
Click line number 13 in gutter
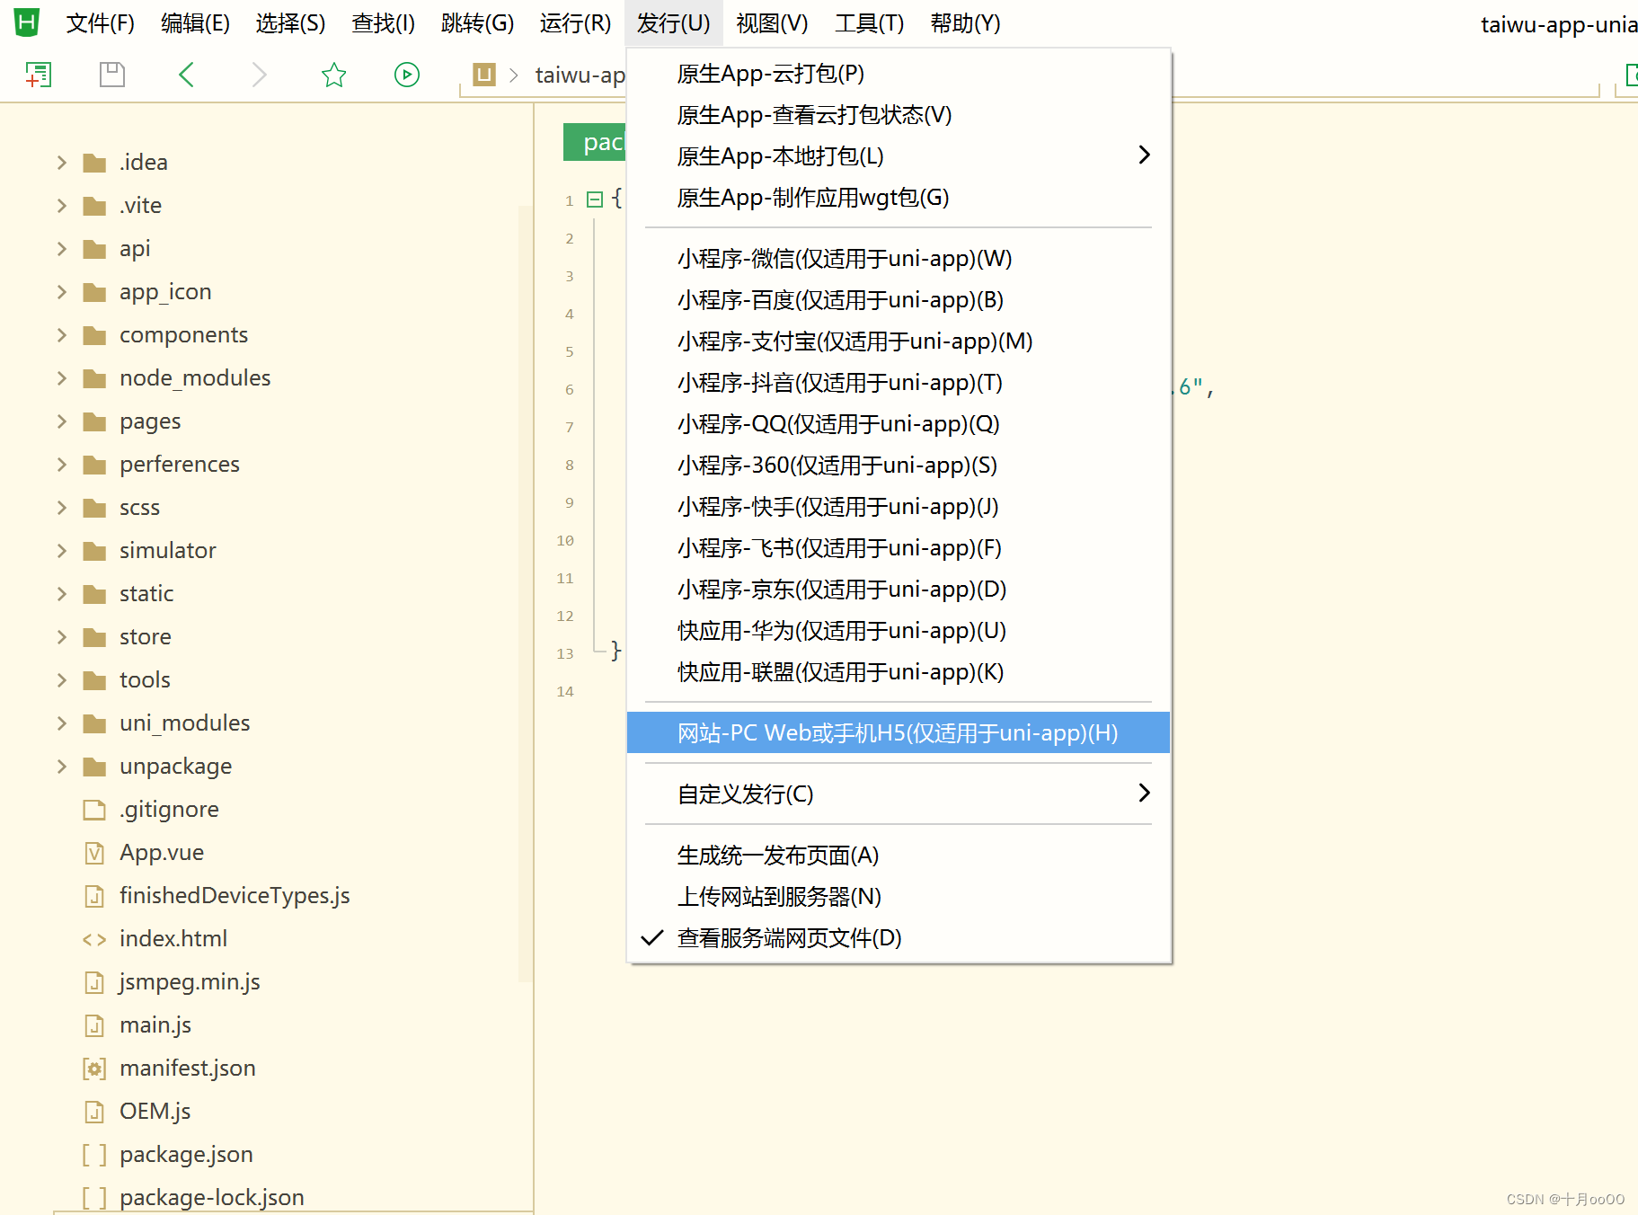point(565,653)
